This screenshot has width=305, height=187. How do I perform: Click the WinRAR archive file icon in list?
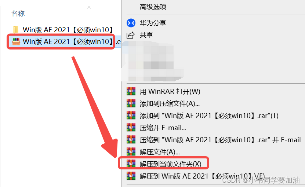[16, 41]
